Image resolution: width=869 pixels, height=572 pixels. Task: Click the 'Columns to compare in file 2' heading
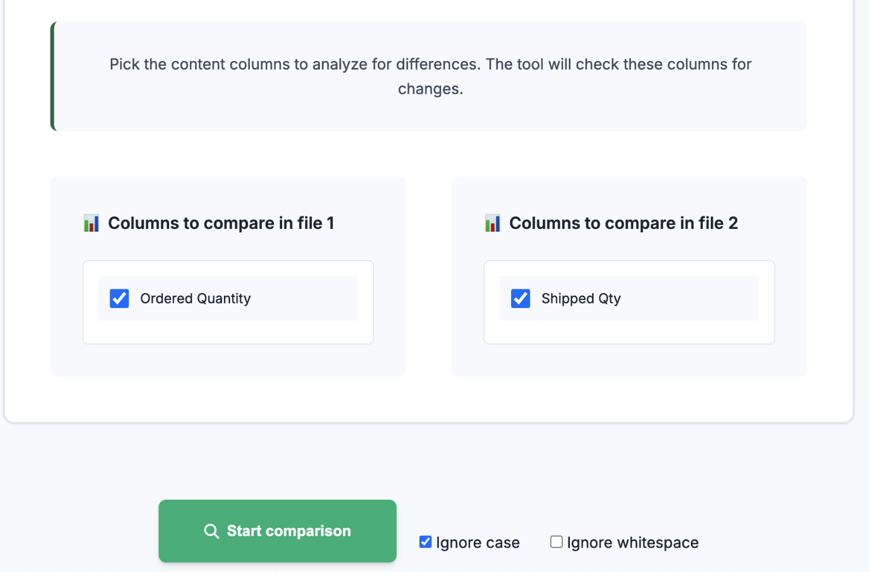tap(623, 223)
